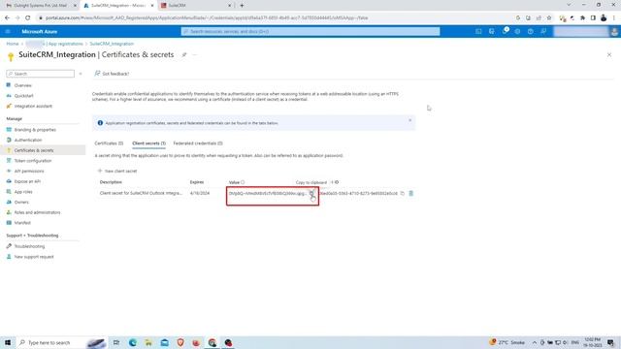Focus the left menu Search box
The image size is (621, 349).
tap(41, 74)
